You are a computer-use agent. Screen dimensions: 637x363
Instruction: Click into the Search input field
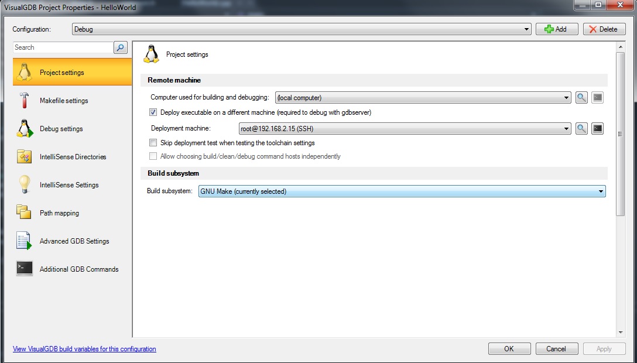[x=63, y=47]
